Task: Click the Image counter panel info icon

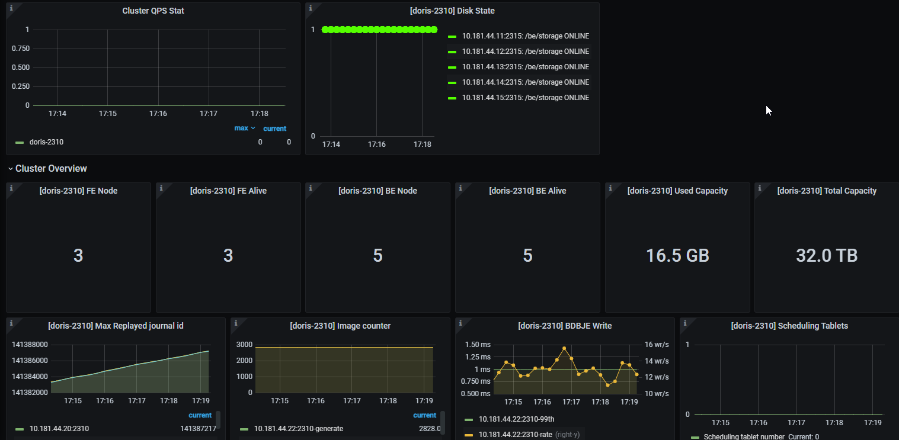Action: click(236, 323)
